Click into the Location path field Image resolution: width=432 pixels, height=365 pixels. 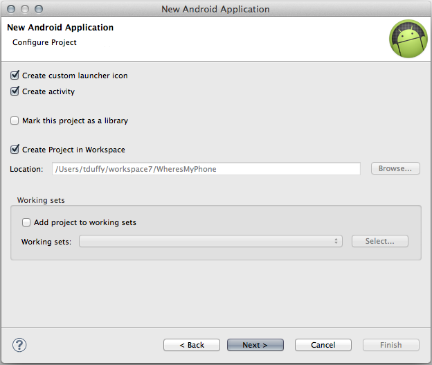pos(206,169)
